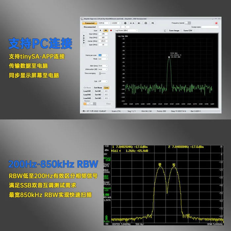231x231 pixels.
Task: Open the Mode Low dropdown
Action: point(103,59)
